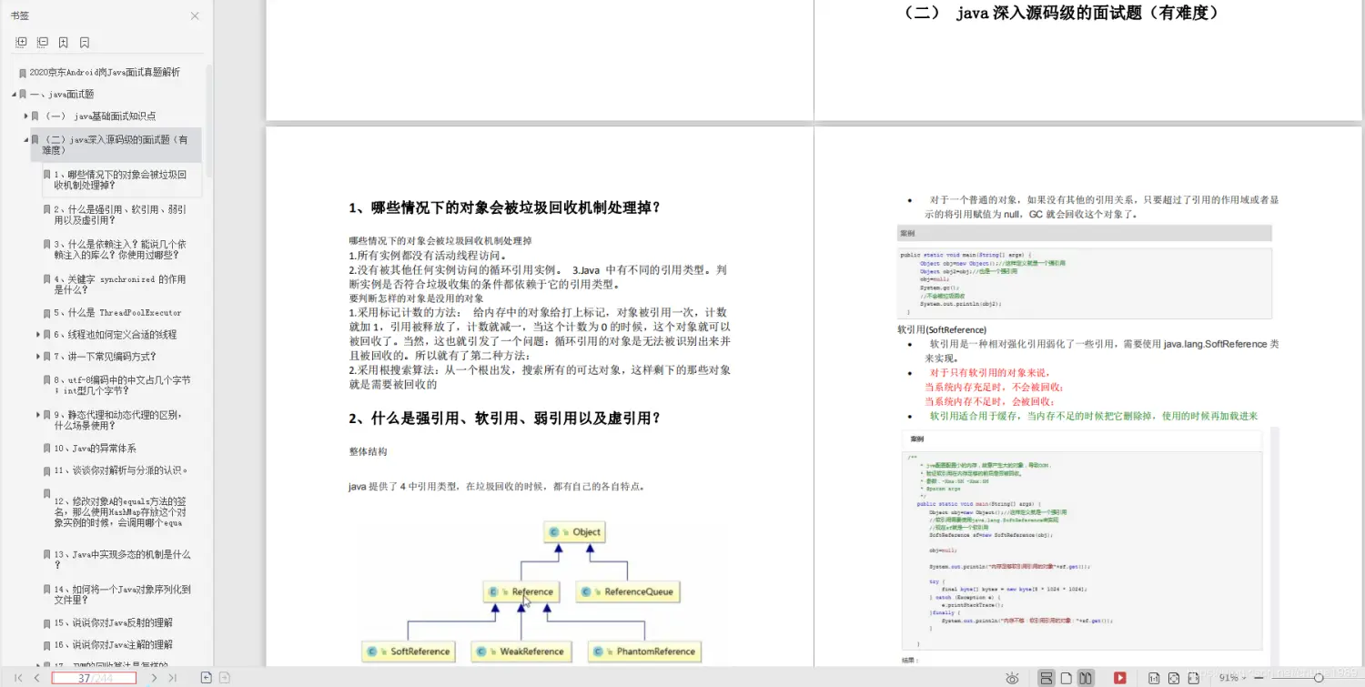Open bookmark 16、说说你对Java注解的理解

click(x=113, y=644)
